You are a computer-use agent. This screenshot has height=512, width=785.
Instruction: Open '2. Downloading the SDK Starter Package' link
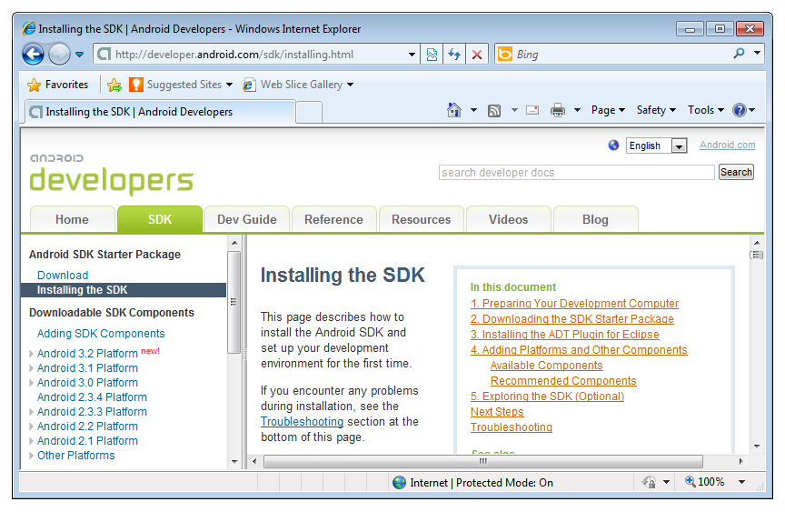(x=571, y=319)
